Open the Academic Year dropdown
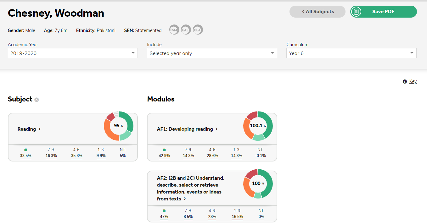Image resolution: width=427 pixels, height=224 pixels. 73,53
